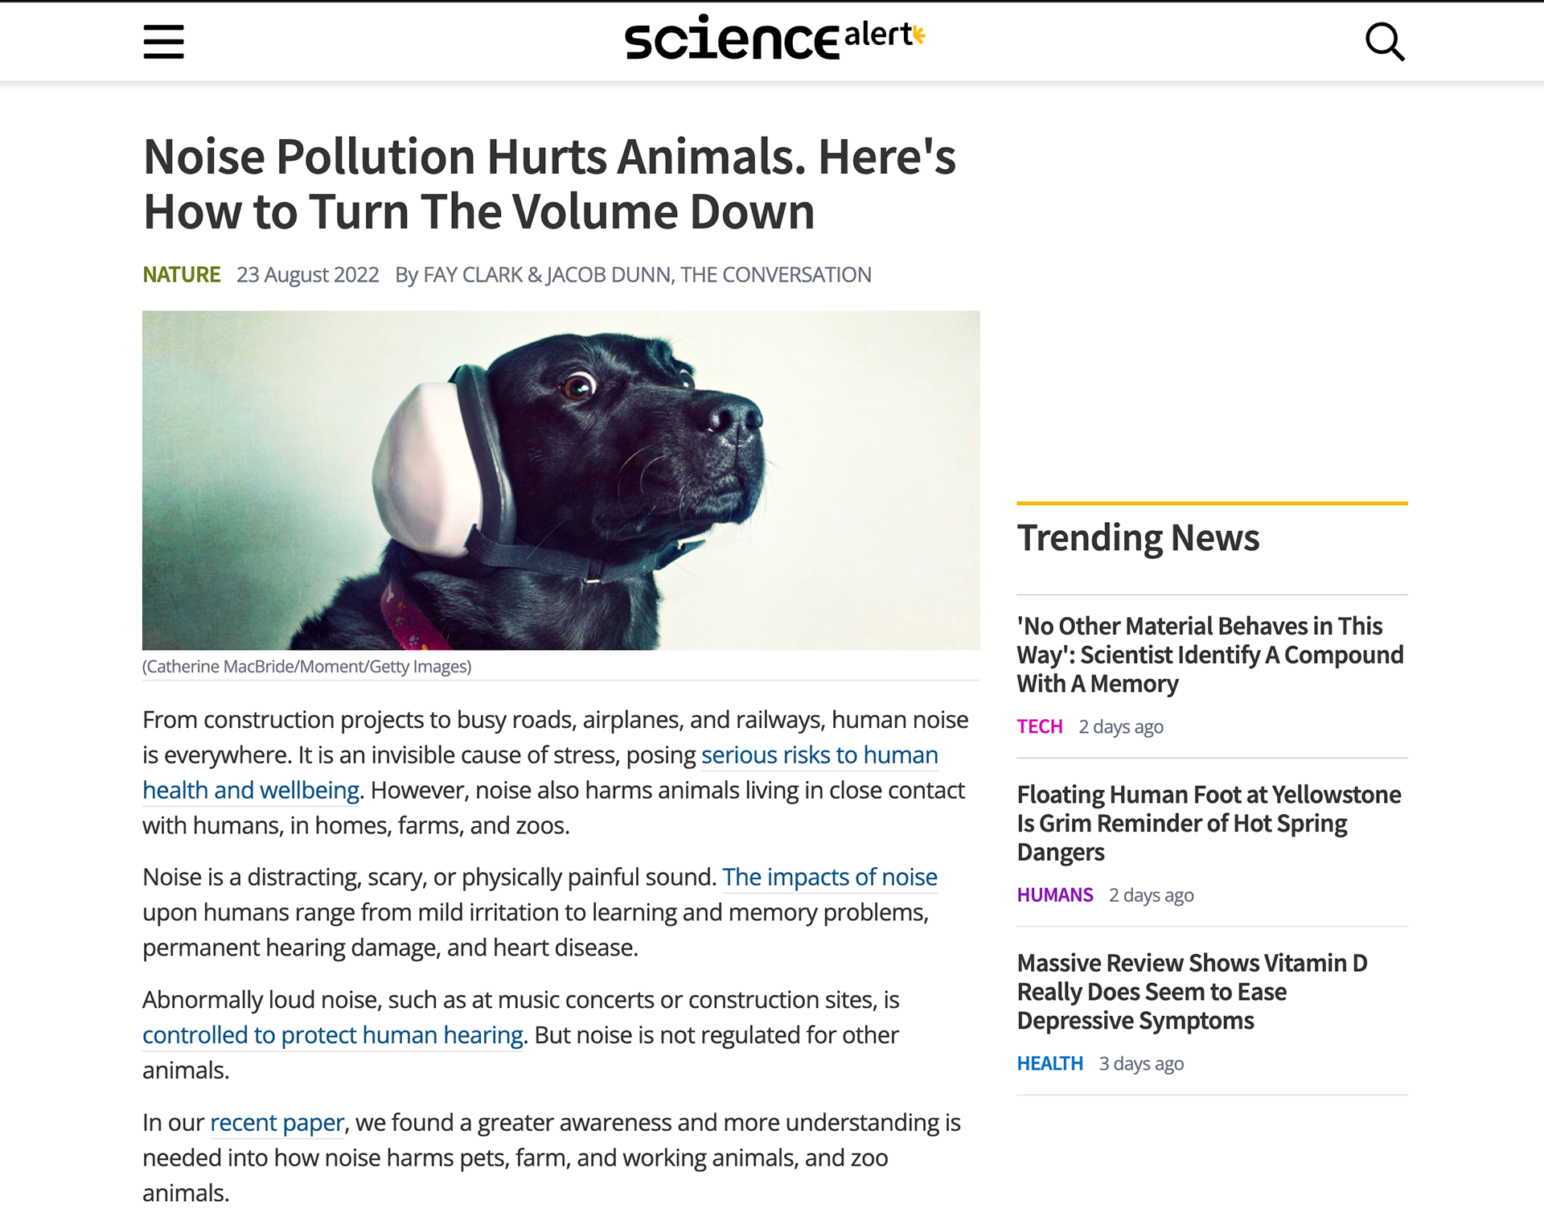The width and height of the screenshot is (1544, 1217).
Task: Open Vitamin D depressive symptoms story
Action: click(x=1192, y=992)
